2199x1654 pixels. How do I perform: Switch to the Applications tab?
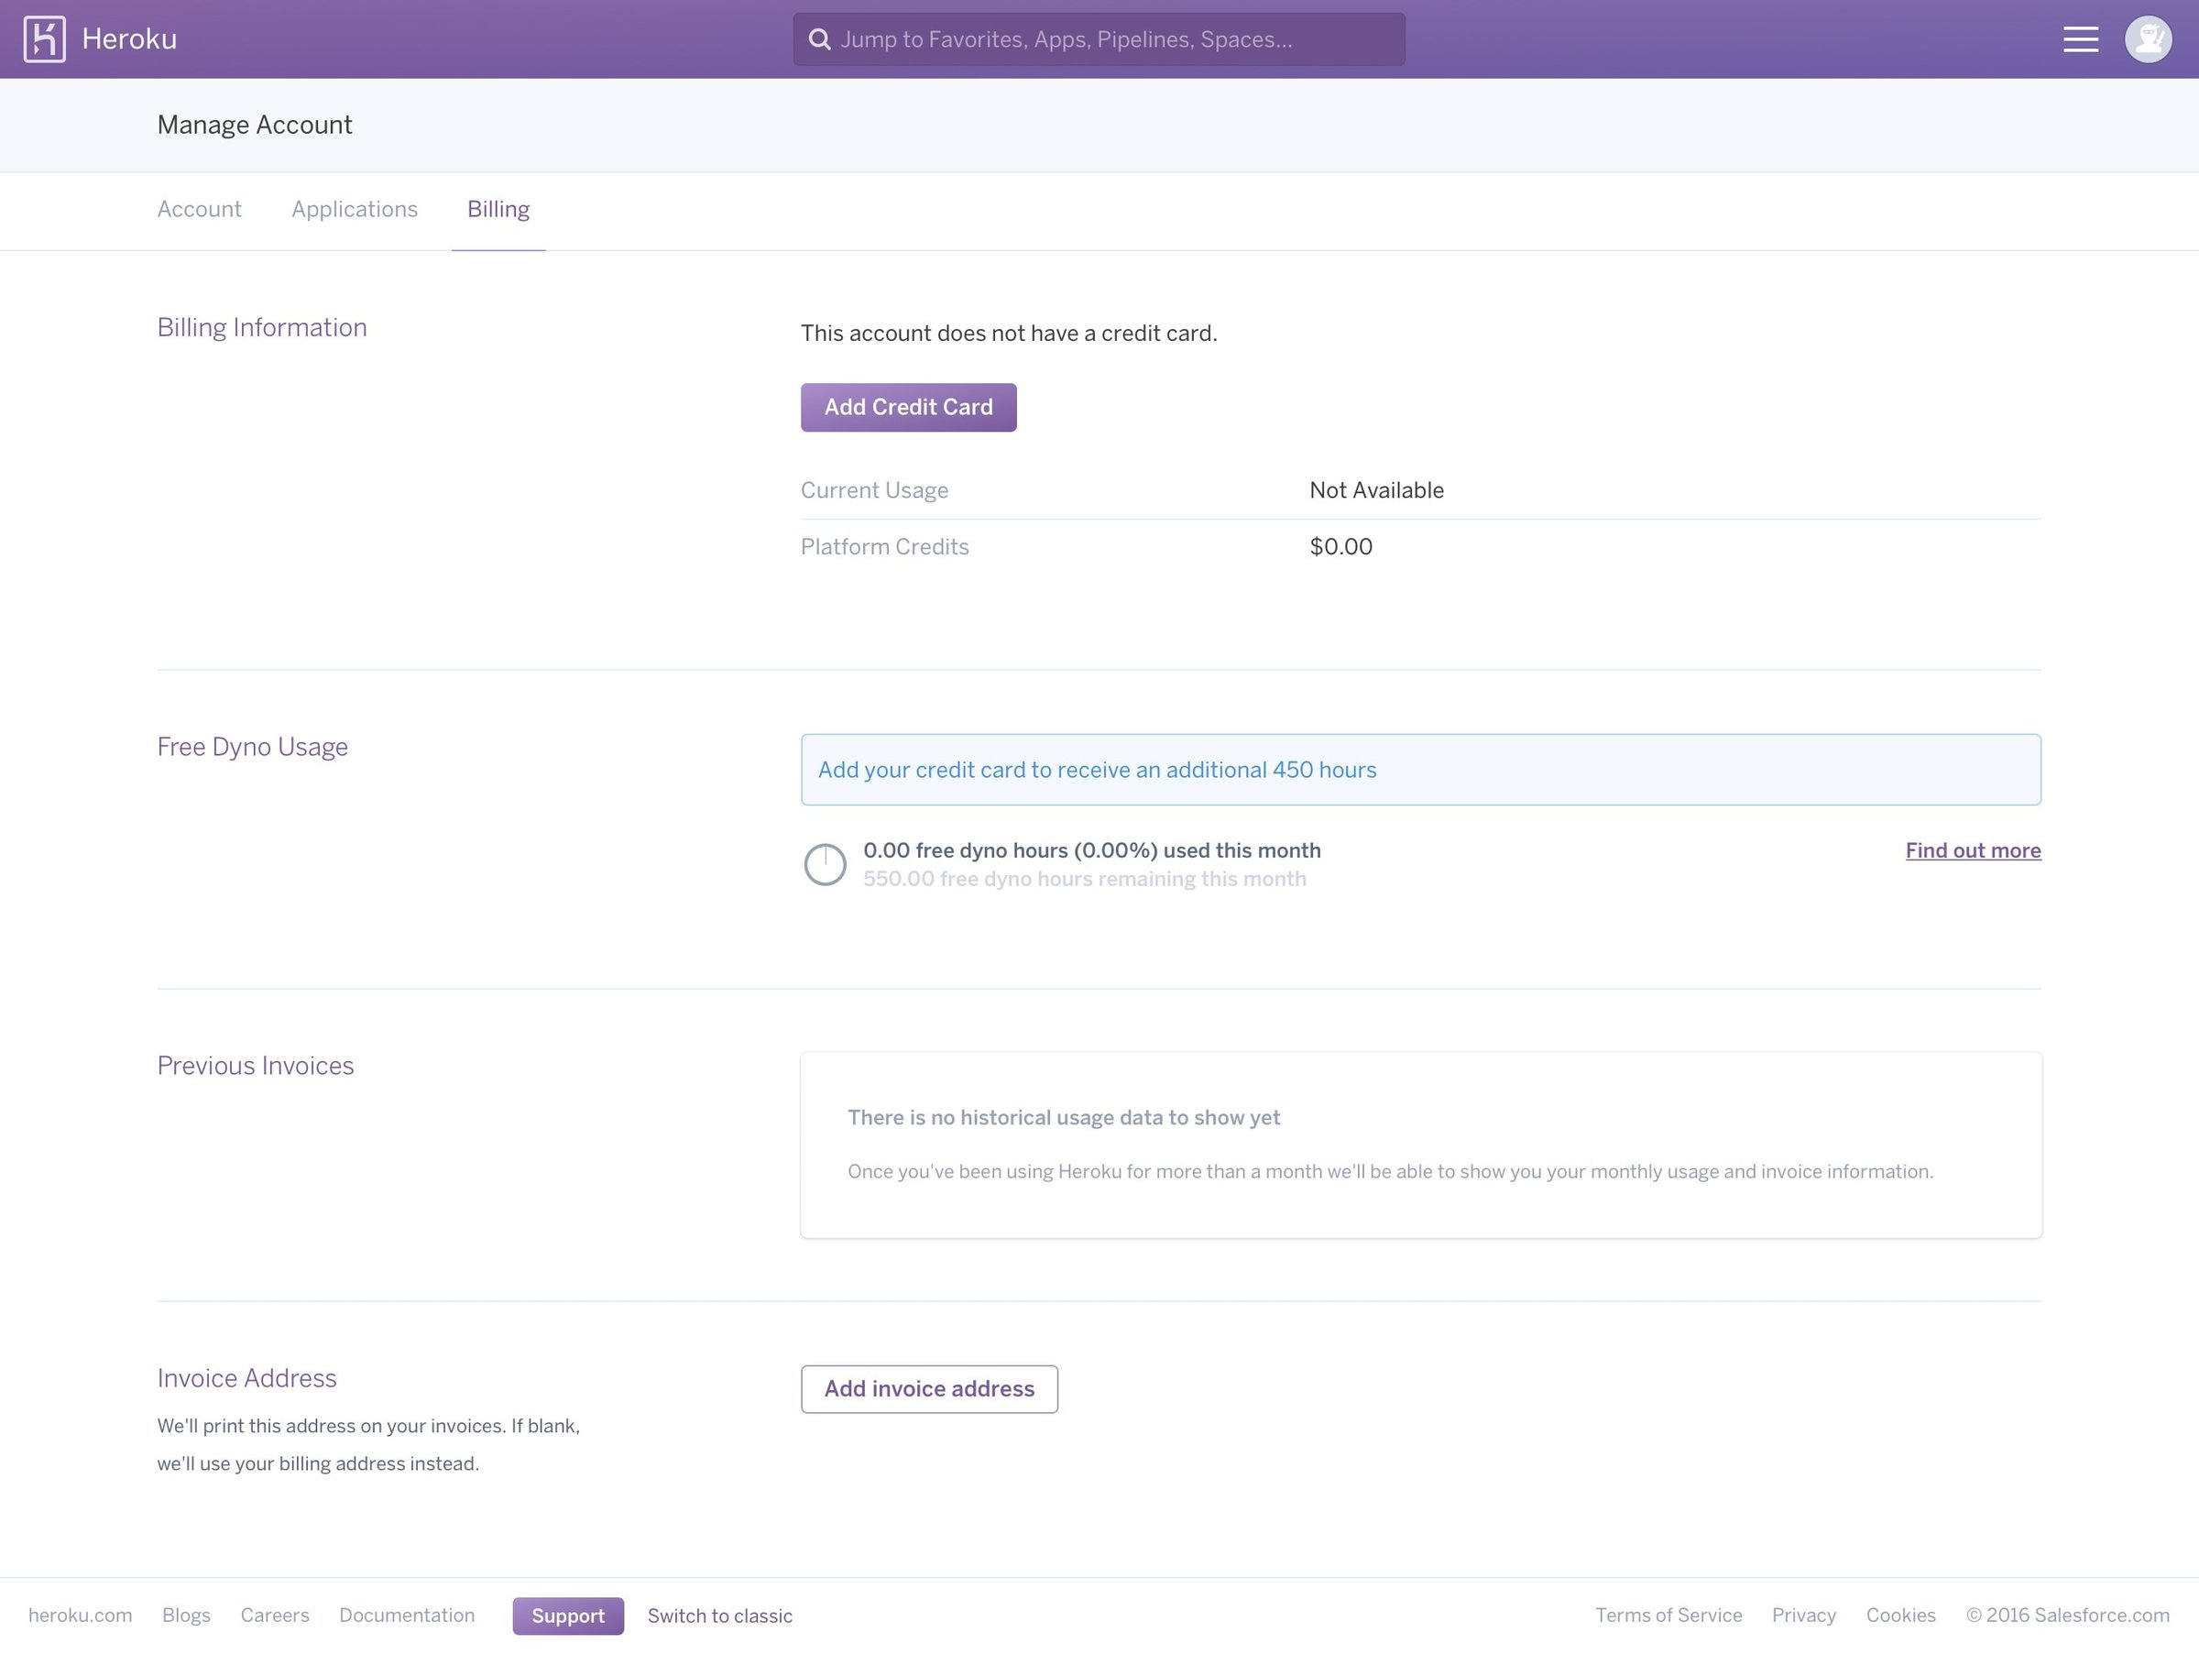[x=355, y=209]
